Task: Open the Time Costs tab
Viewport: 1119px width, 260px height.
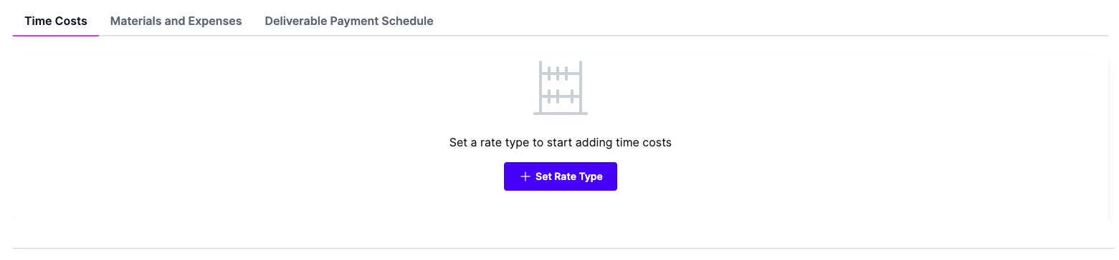Action: [56, 21]
